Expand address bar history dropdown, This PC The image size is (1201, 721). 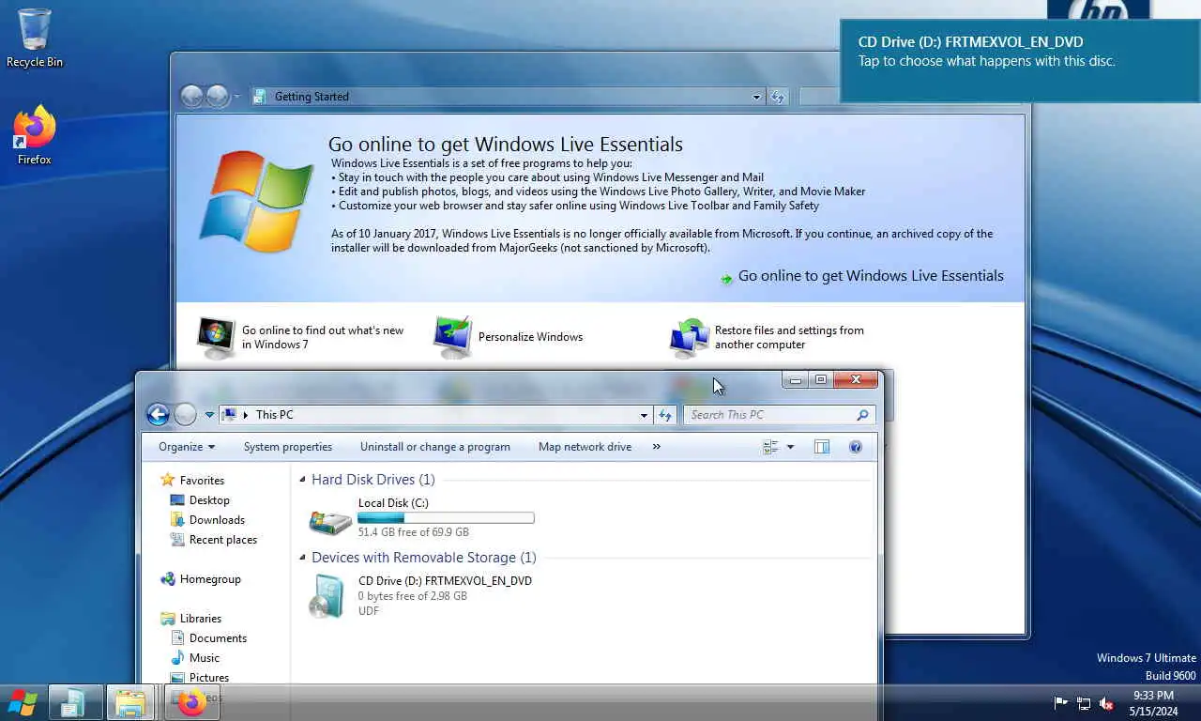[644, 415]
